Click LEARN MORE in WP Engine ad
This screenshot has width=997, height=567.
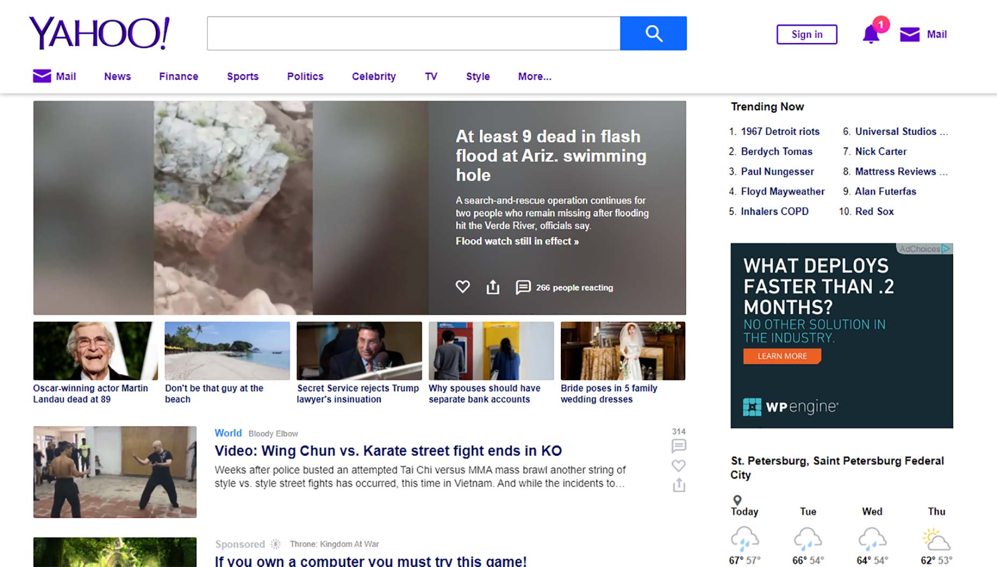782,356
